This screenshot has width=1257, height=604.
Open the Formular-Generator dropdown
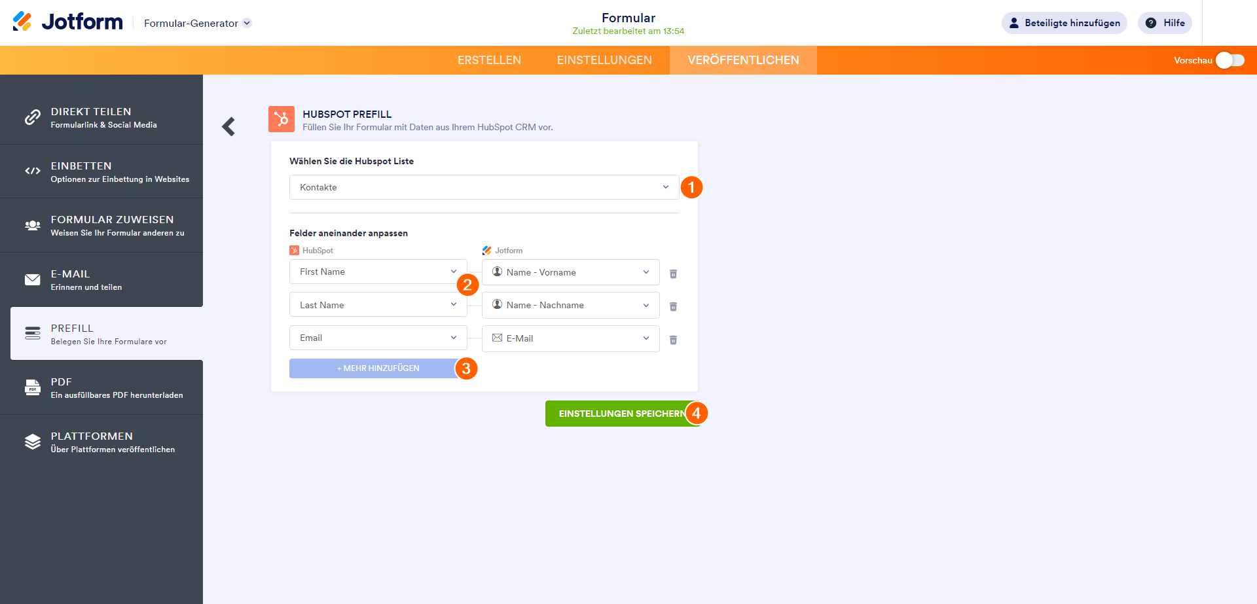(x=198, y=23)
